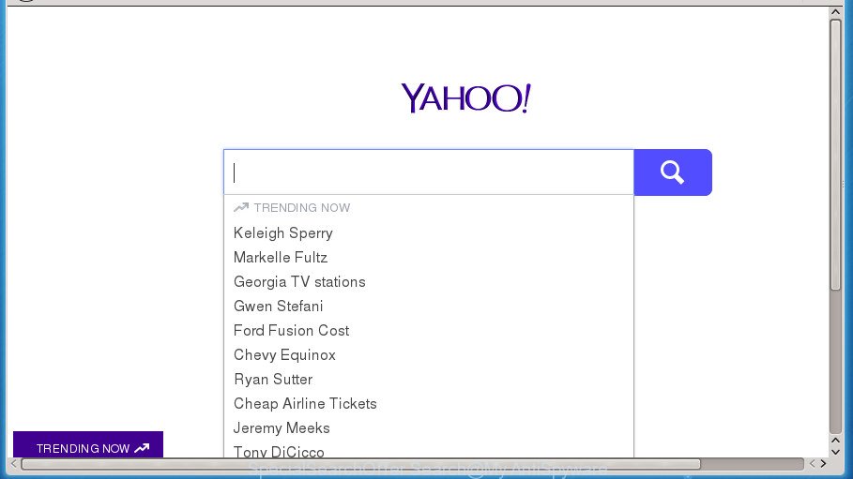Focus the Yahoo search input field
The height and width of the screenshot is (479, 853).
(x=429, y=172)
